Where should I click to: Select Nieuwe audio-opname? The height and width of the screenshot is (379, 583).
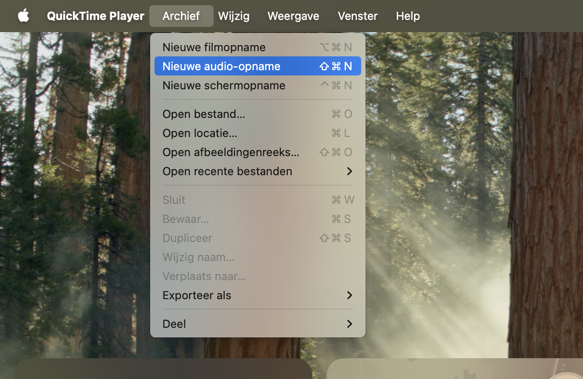point(258,66)
